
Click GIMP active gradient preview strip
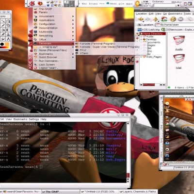pyautogui.click(x=5, y=48)
